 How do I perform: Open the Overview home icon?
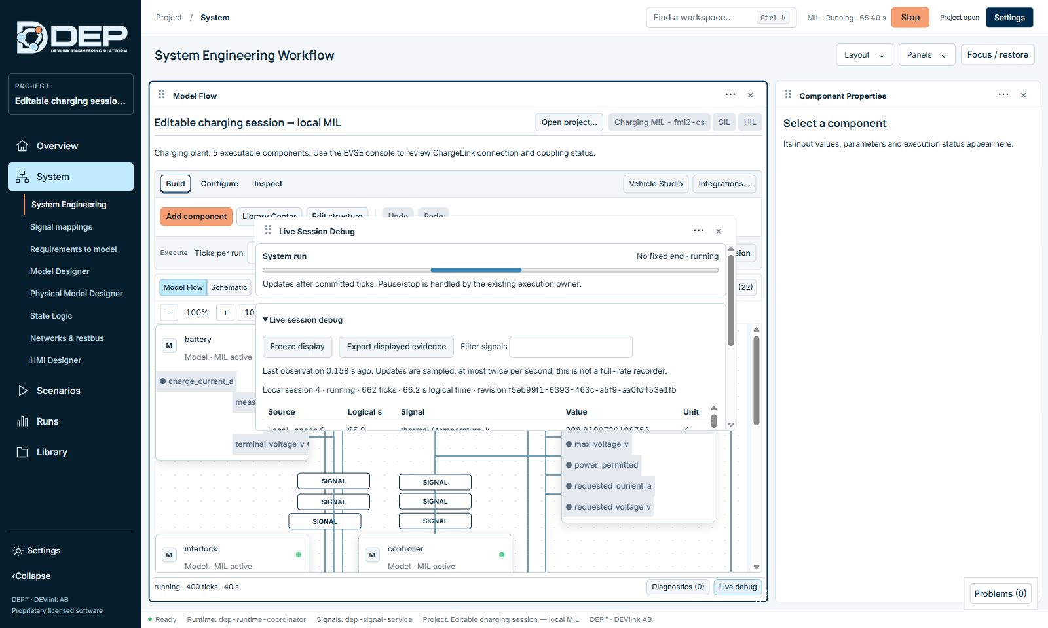tap(22, 146)
